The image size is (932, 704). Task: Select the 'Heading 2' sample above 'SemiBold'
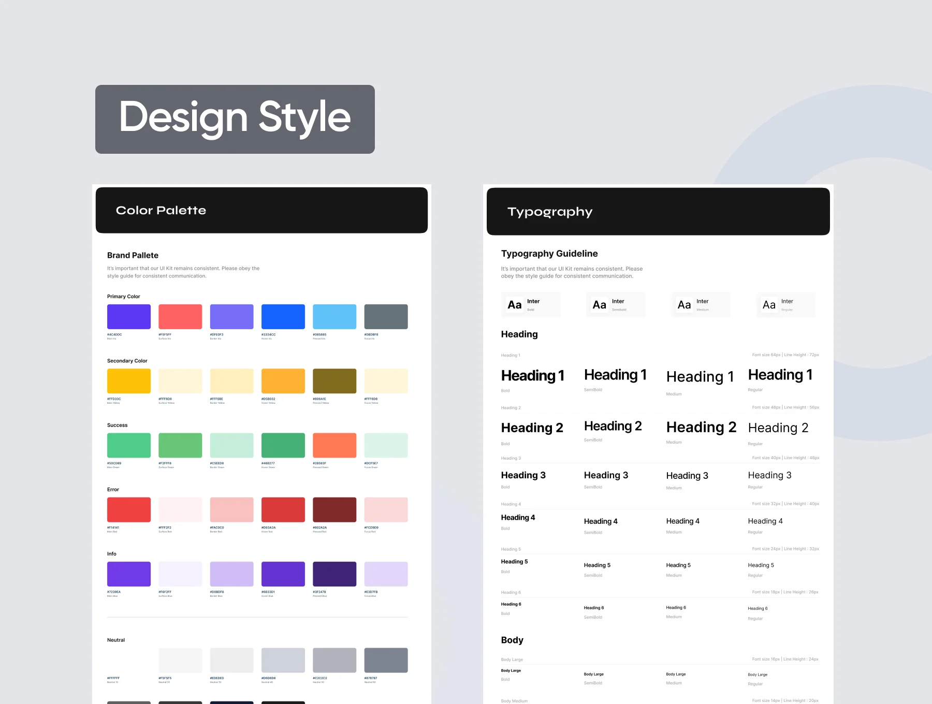tap(613, 426)
